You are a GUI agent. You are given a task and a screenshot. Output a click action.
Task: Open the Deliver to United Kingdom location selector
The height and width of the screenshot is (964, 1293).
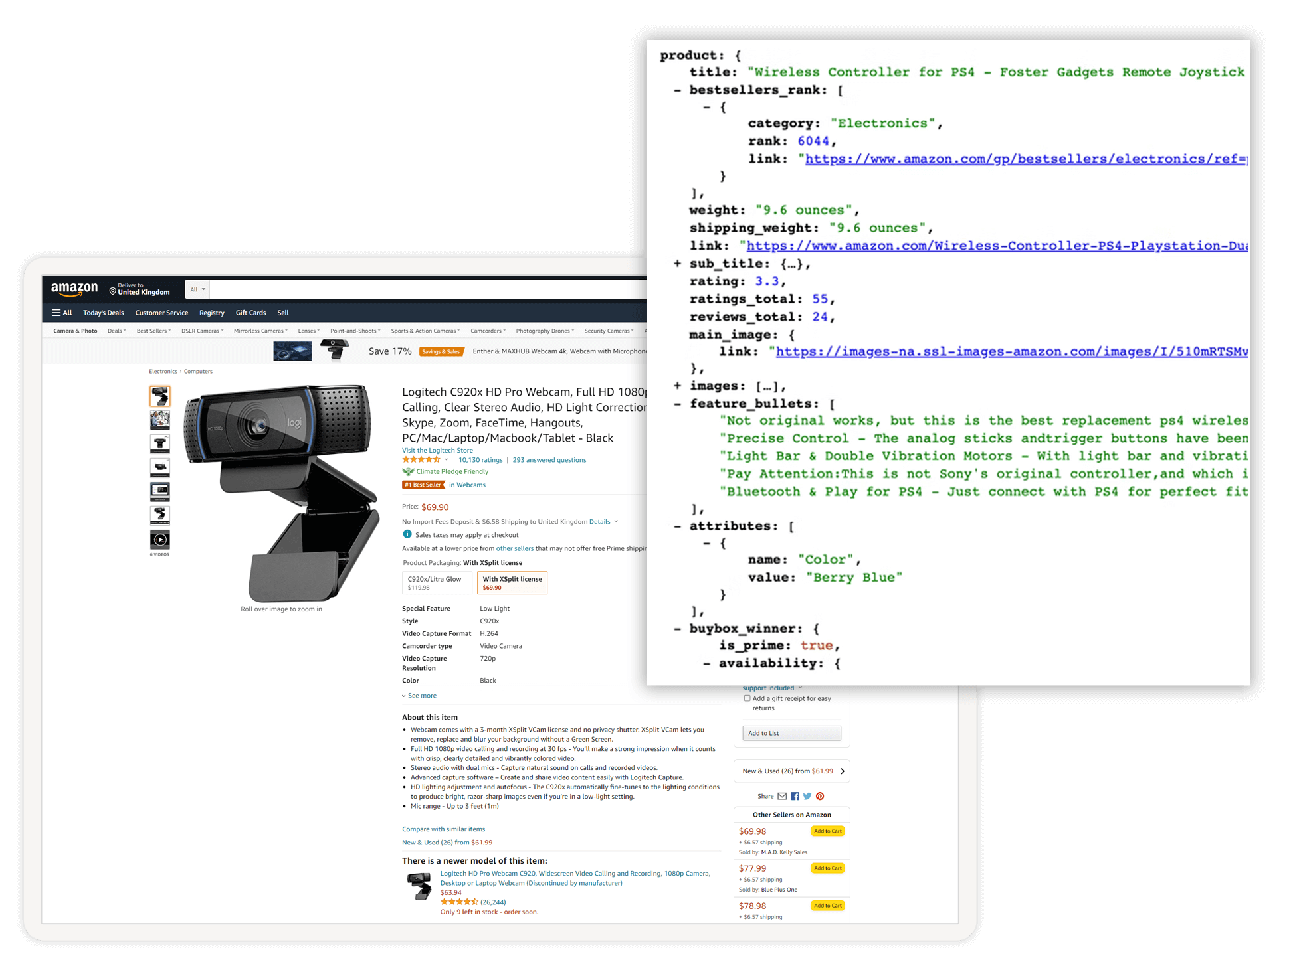[140, 289]
